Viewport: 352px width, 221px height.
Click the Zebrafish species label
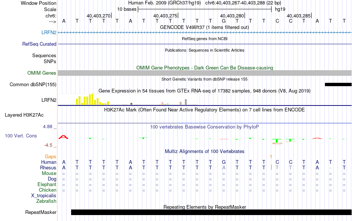[46, 201]
